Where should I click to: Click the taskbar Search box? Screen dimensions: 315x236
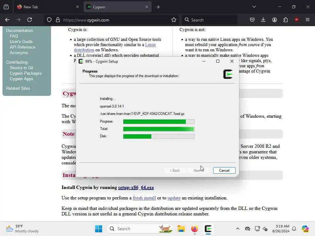140,229
